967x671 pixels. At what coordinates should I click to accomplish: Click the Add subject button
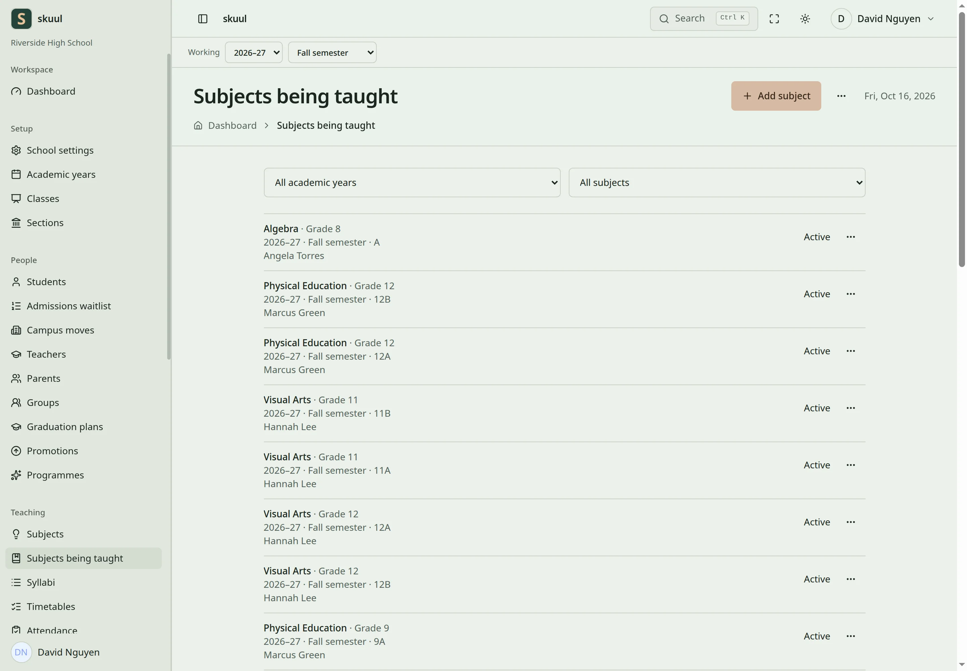776,96
